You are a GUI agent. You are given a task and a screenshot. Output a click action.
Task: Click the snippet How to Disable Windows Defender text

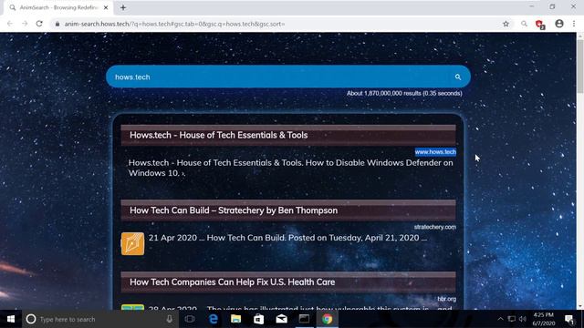(x=380, y=163)
